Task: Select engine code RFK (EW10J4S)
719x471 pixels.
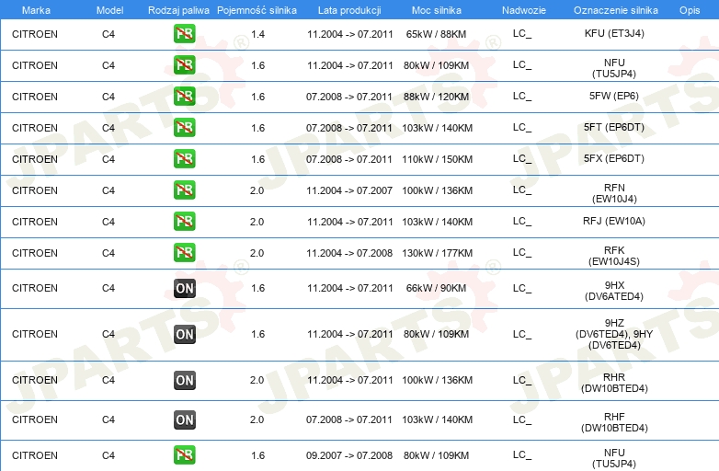Action: pyautogui.click(x=614, y=256)
